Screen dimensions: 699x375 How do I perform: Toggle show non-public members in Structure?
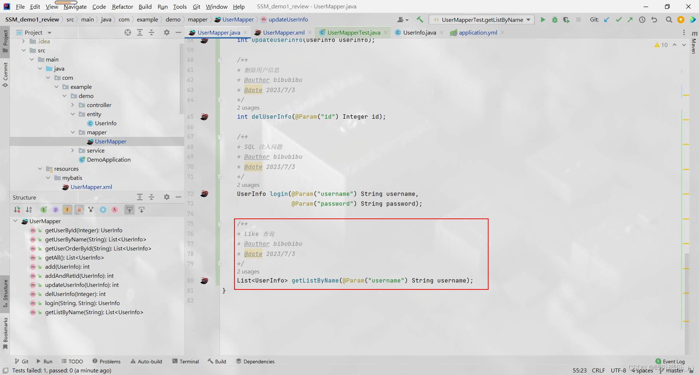click(79, 209)
